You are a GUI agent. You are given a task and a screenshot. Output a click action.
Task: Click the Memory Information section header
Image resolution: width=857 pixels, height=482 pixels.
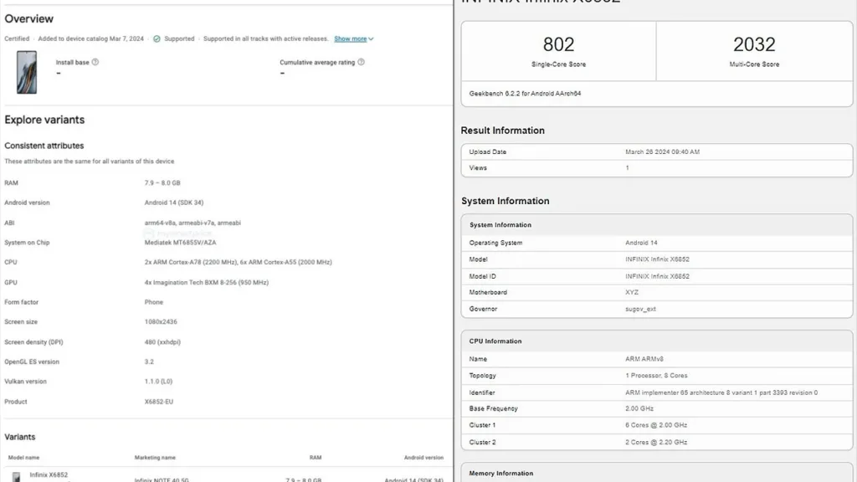coord(501,474)
